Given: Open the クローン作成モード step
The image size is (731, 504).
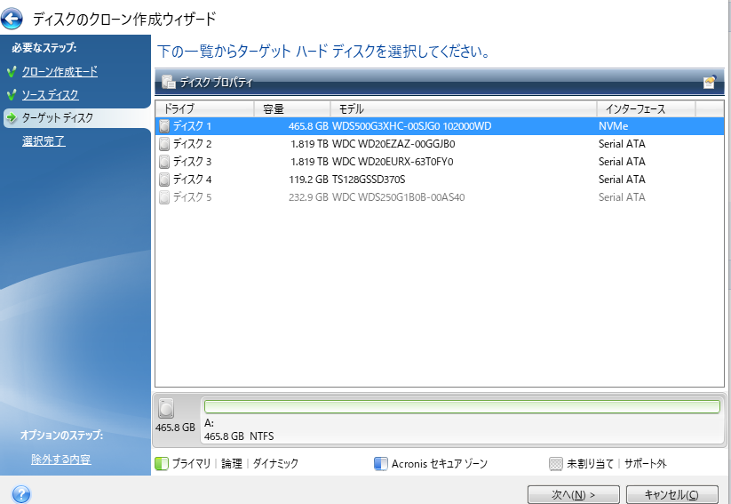Looking at the screenshot, I should [60, 72].
